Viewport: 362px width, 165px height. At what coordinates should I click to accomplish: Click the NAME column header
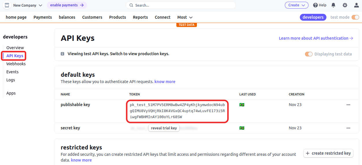tap(65, 94)
